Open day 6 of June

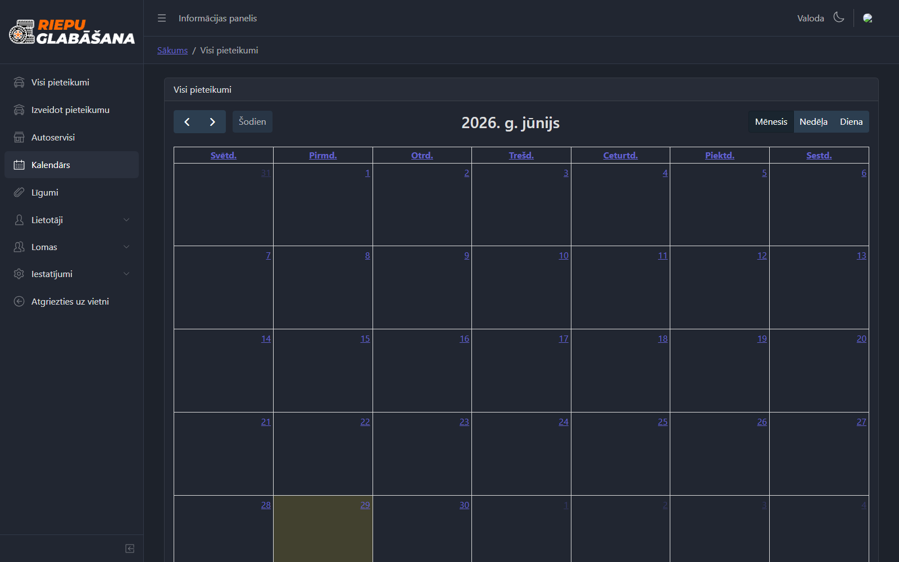click(864, 173)
